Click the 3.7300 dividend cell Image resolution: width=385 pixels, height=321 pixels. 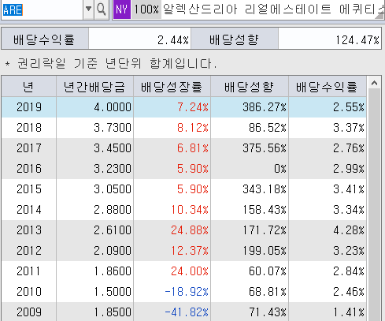click(94, 128)
